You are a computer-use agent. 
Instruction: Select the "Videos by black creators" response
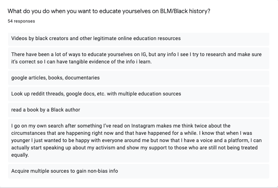pos(139,39)
